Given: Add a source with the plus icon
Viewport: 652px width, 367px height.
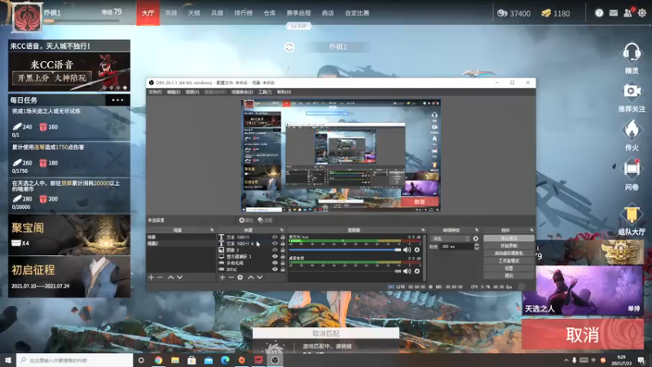Looking at the screenshot, I should (222, 277).
